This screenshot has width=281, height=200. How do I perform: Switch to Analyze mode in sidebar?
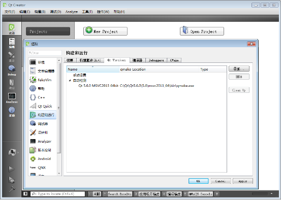12,98
